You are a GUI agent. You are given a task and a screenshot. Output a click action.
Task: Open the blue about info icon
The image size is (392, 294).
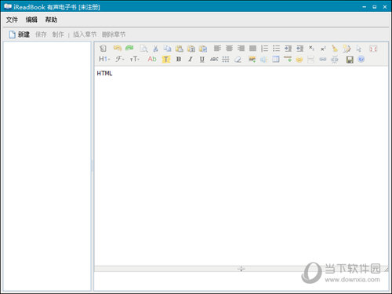point(361,60)
